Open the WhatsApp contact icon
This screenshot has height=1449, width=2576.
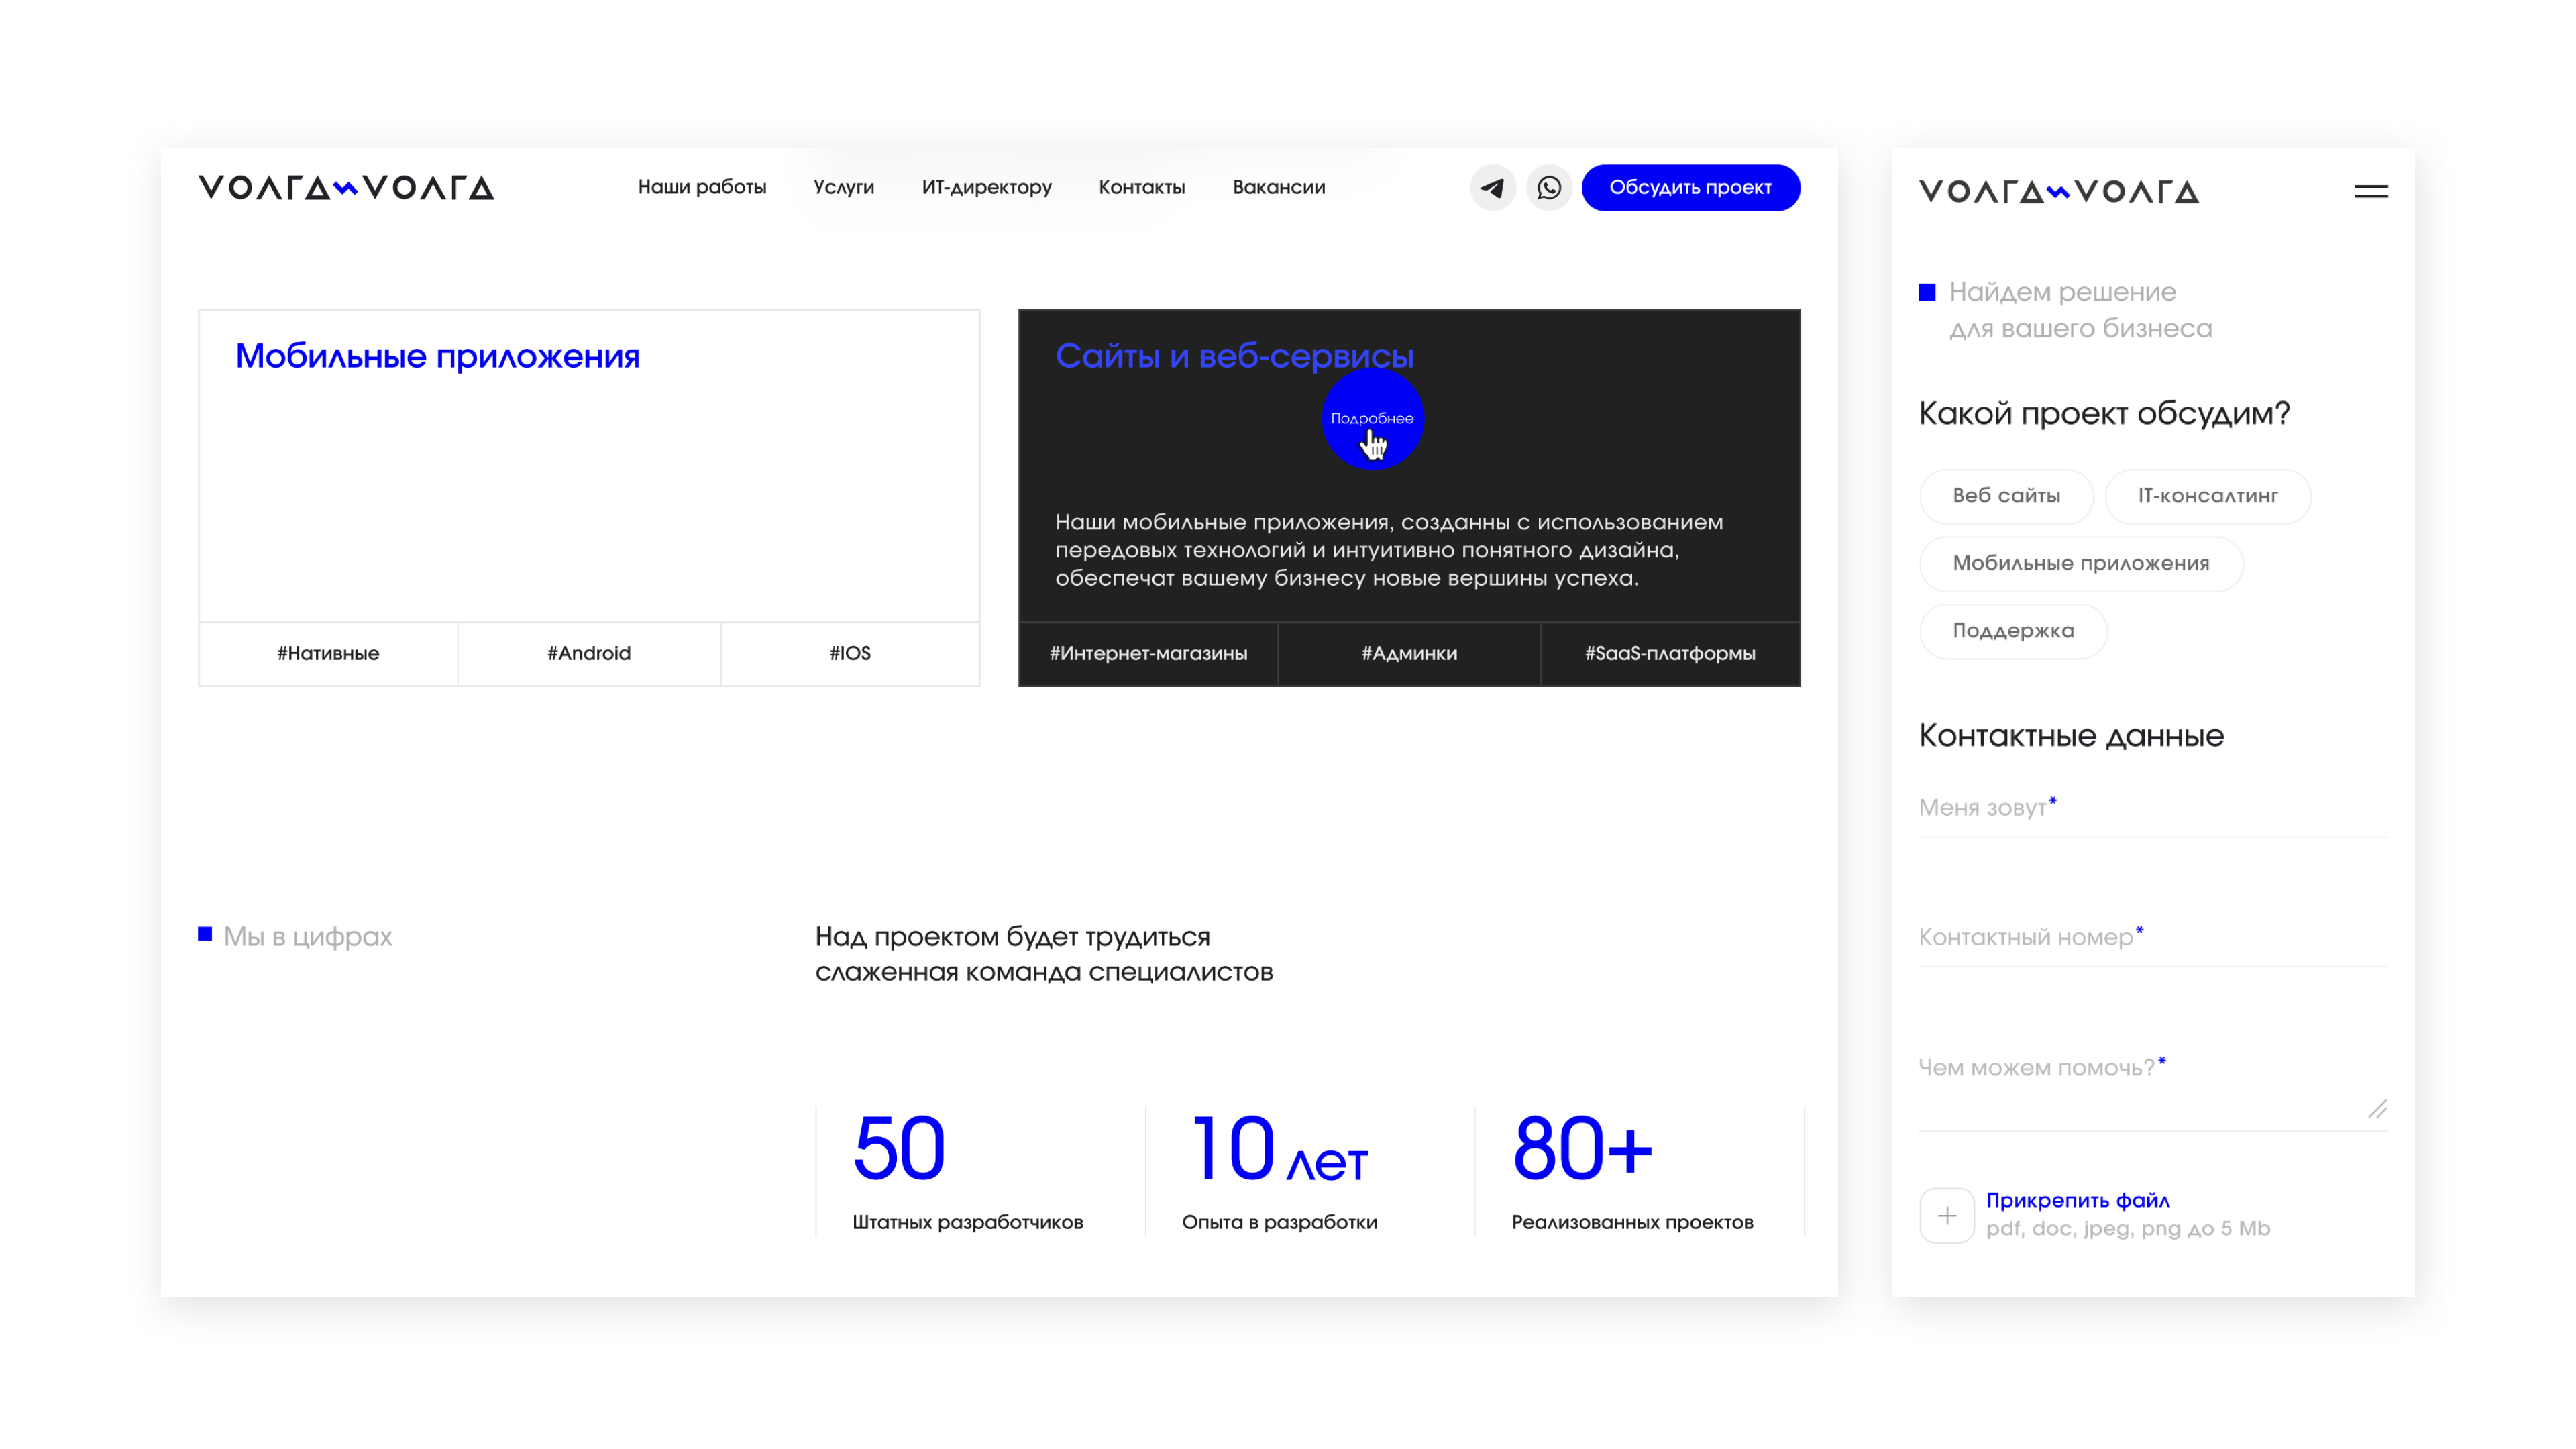(1549, 188)
